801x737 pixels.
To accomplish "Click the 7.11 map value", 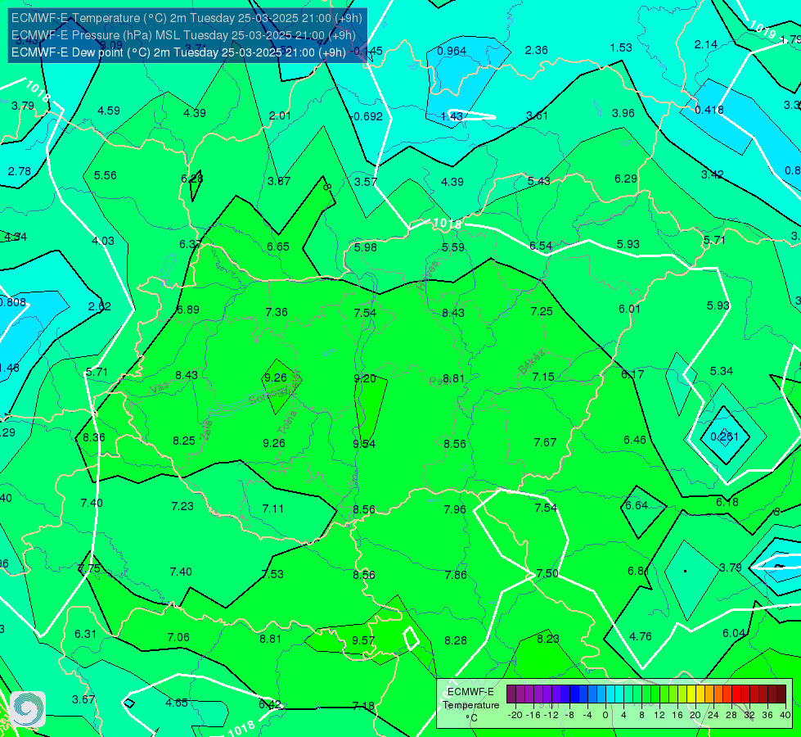I will click(272, 509).
